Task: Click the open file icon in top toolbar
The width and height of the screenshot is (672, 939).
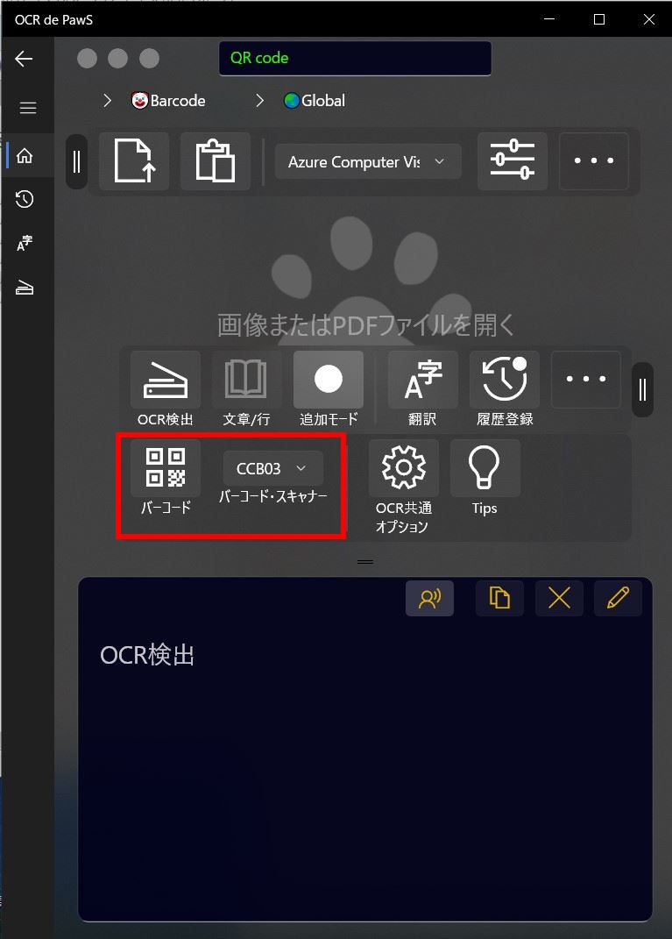Action: pos(134,161)
